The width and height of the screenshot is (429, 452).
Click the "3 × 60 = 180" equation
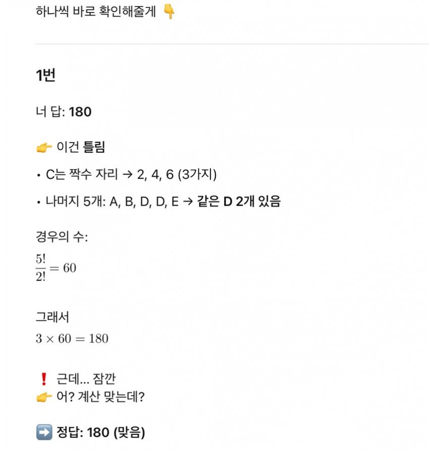point(72,339)
